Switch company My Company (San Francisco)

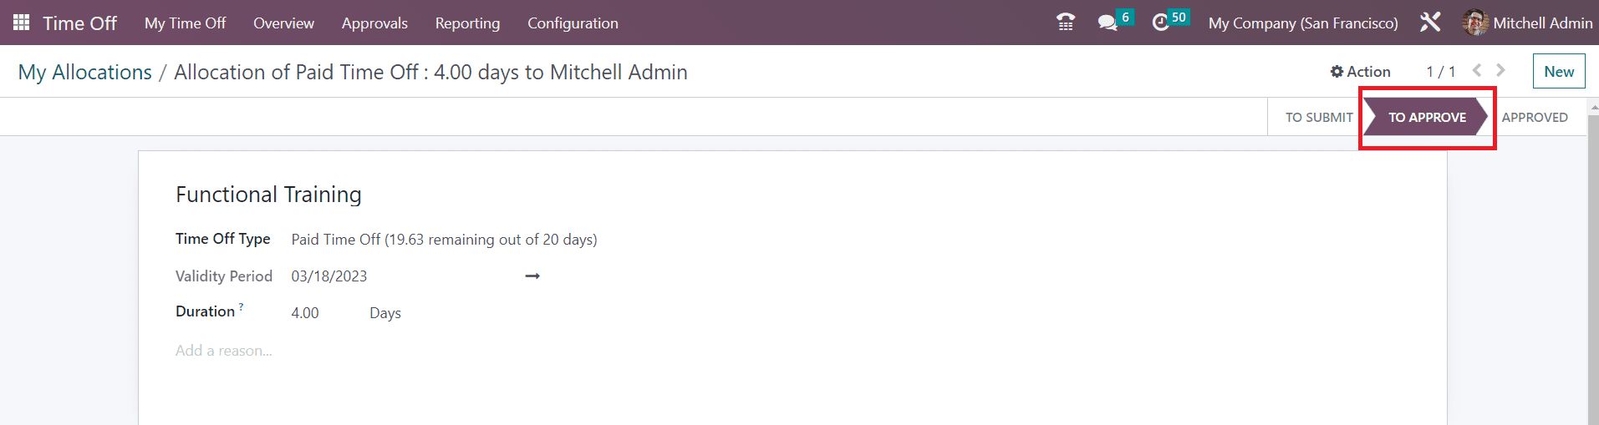pyautogui.click(x=1302, y=23)
